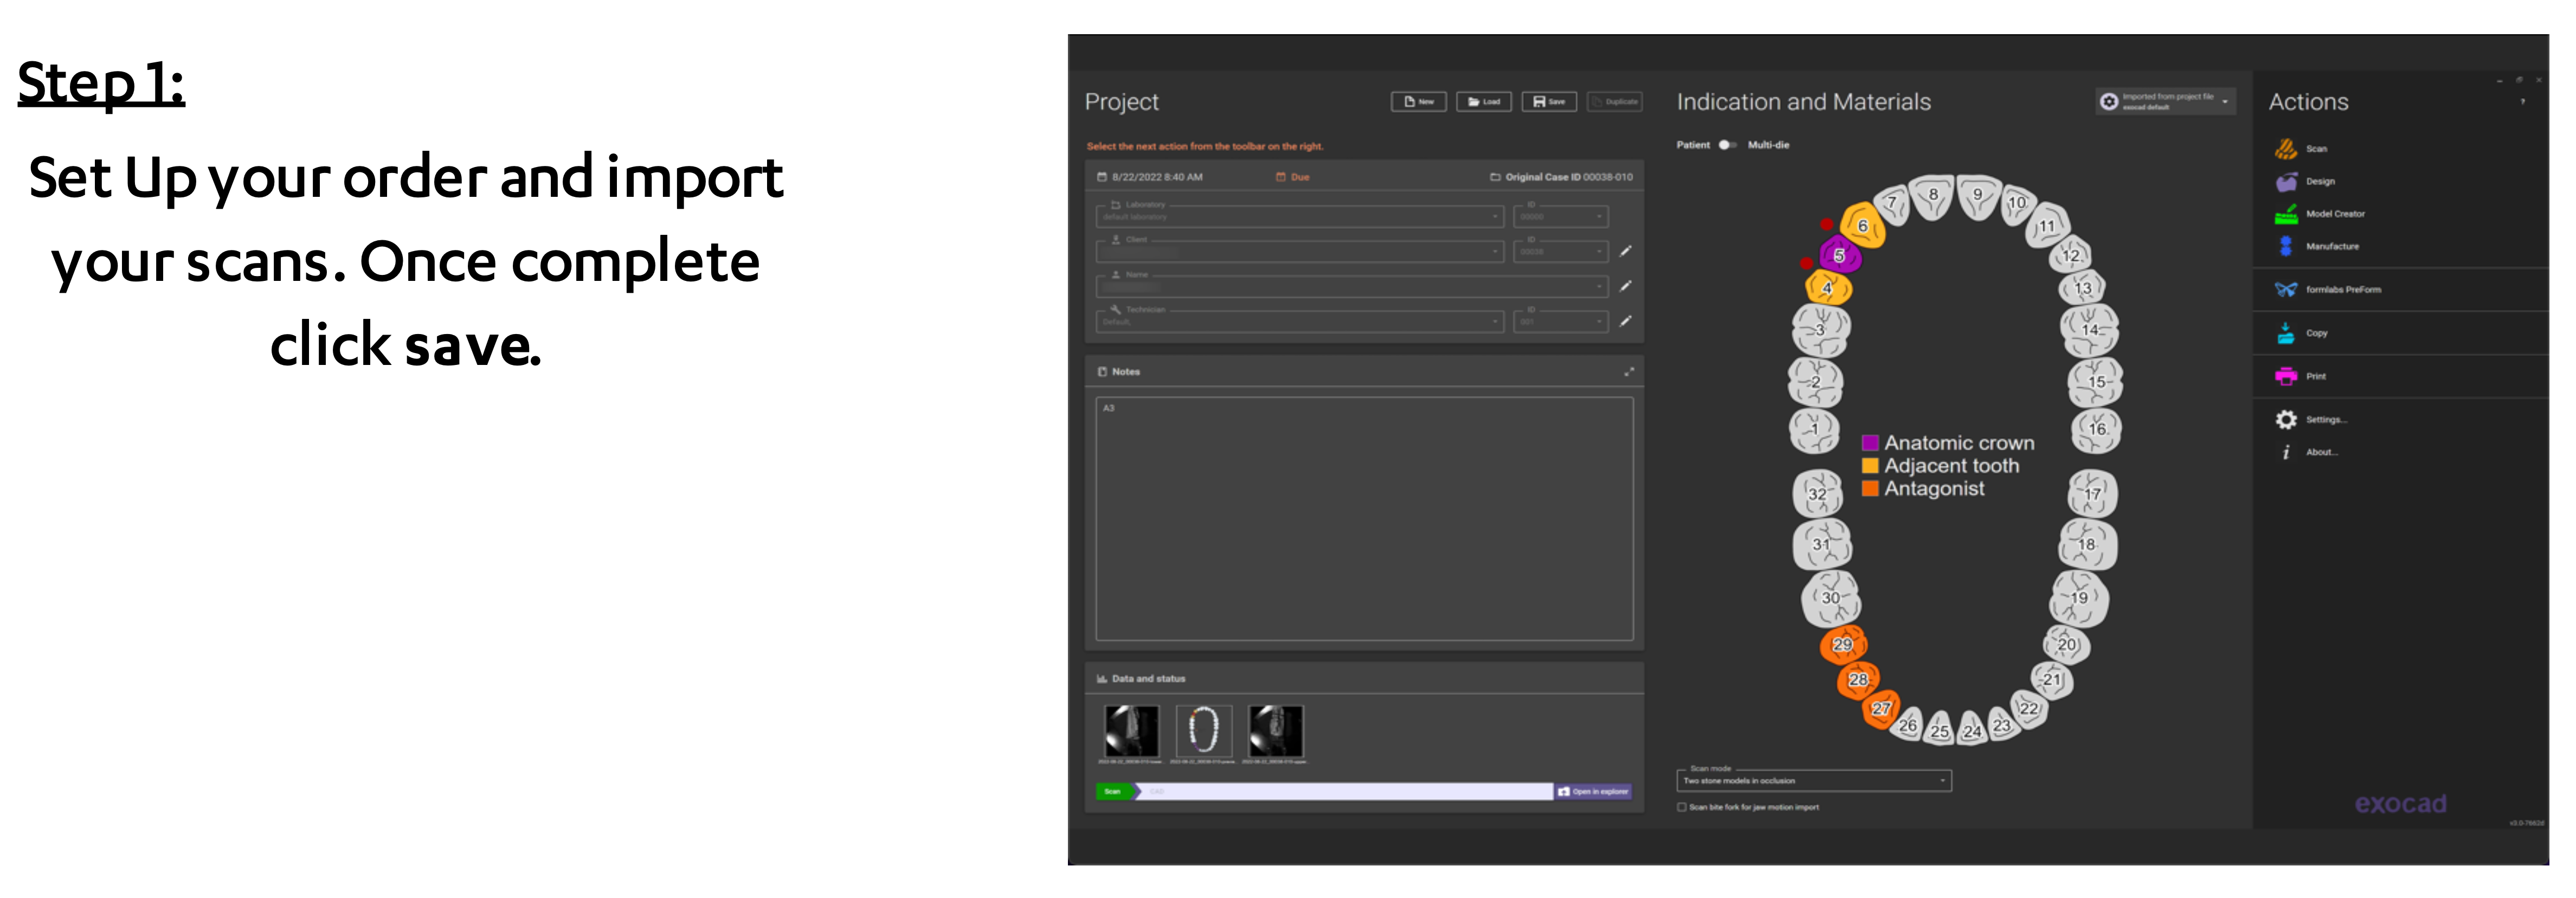Switch the Patient toggle
This screenshot has width=2576, height=898.
[1726, 144]
